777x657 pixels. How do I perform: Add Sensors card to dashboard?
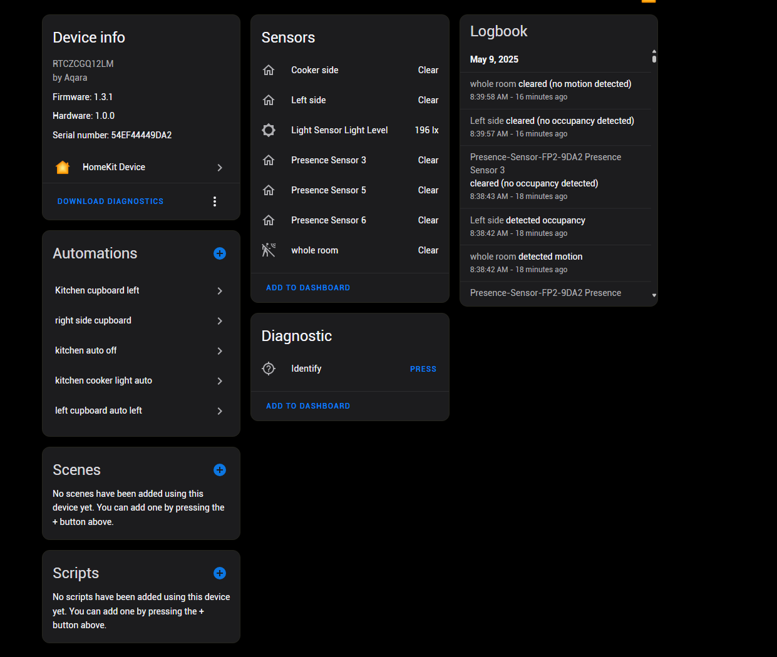308,288
